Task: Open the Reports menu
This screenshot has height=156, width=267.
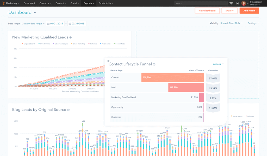Action: [88, 3]
